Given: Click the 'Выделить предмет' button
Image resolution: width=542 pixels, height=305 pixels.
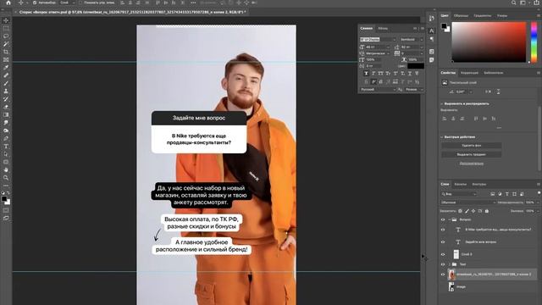Looking at the screenshot, I should pos(472,154).
